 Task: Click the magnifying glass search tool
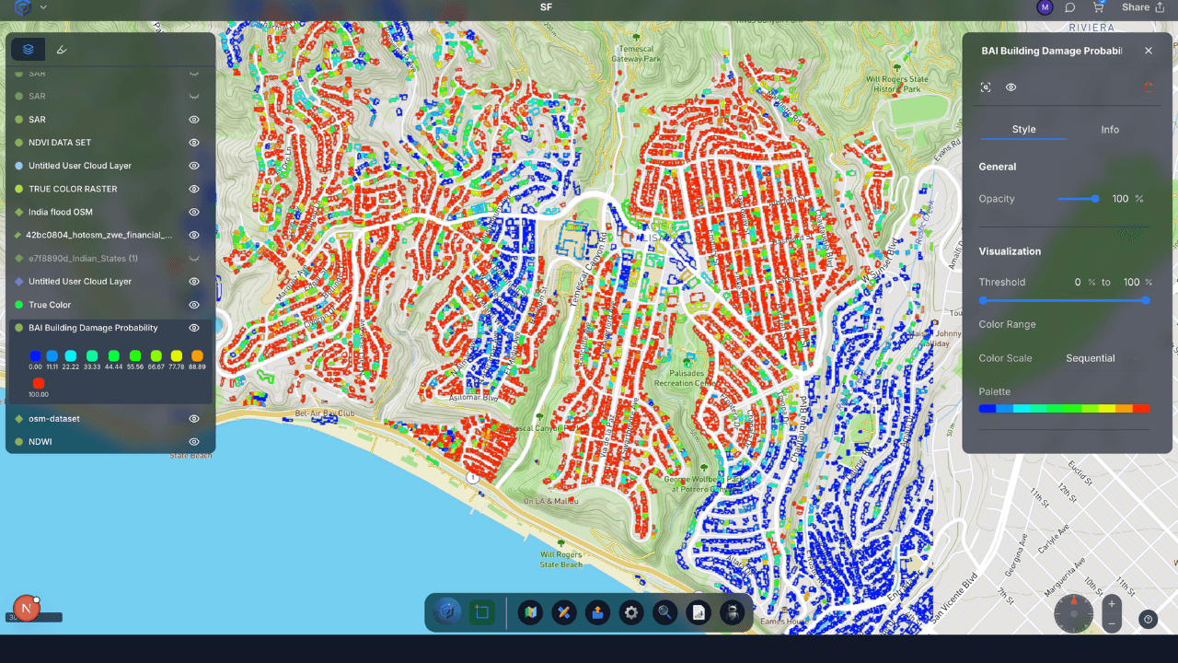pos(664,612)
